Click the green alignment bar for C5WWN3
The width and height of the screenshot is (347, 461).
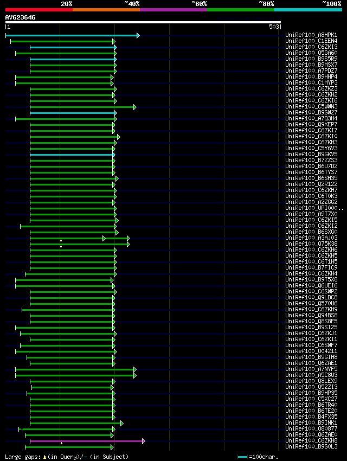pyautogui.click(x=82, y=107)
